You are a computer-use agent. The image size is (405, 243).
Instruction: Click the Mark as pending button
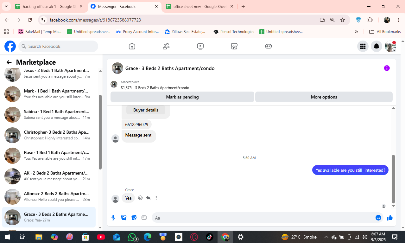point(182,97)
